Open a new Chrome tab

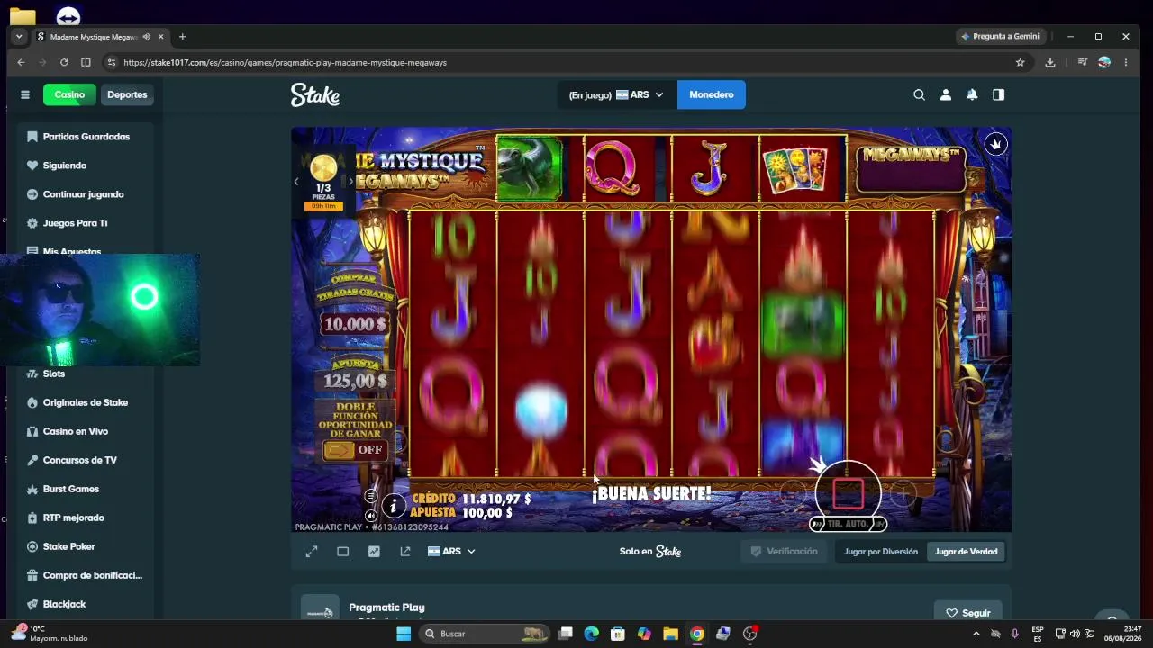(182, 37)
